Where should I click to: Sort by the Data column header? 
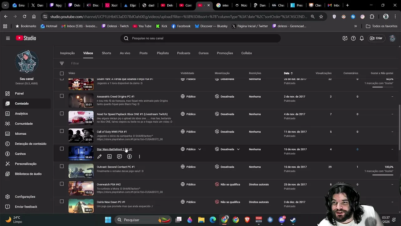pyautogui.click(x=289, y=73)
